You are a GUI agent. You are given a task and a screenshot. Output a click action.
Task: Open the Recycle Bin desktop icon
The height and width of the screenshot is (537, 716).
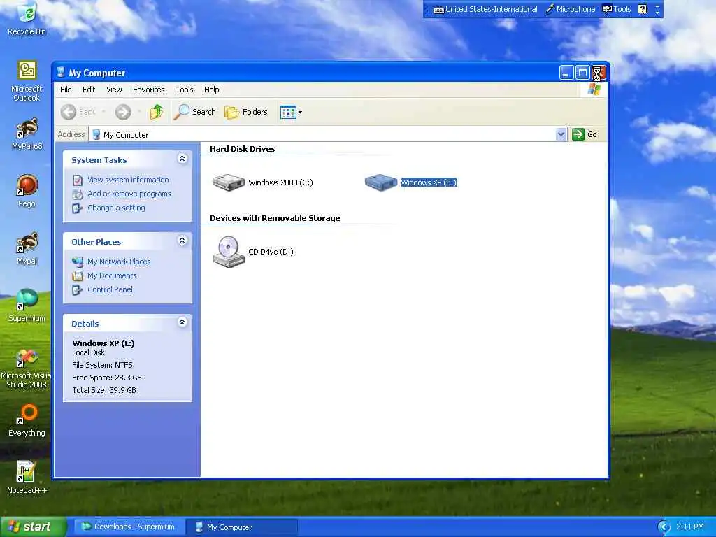[x=27, y=18]
